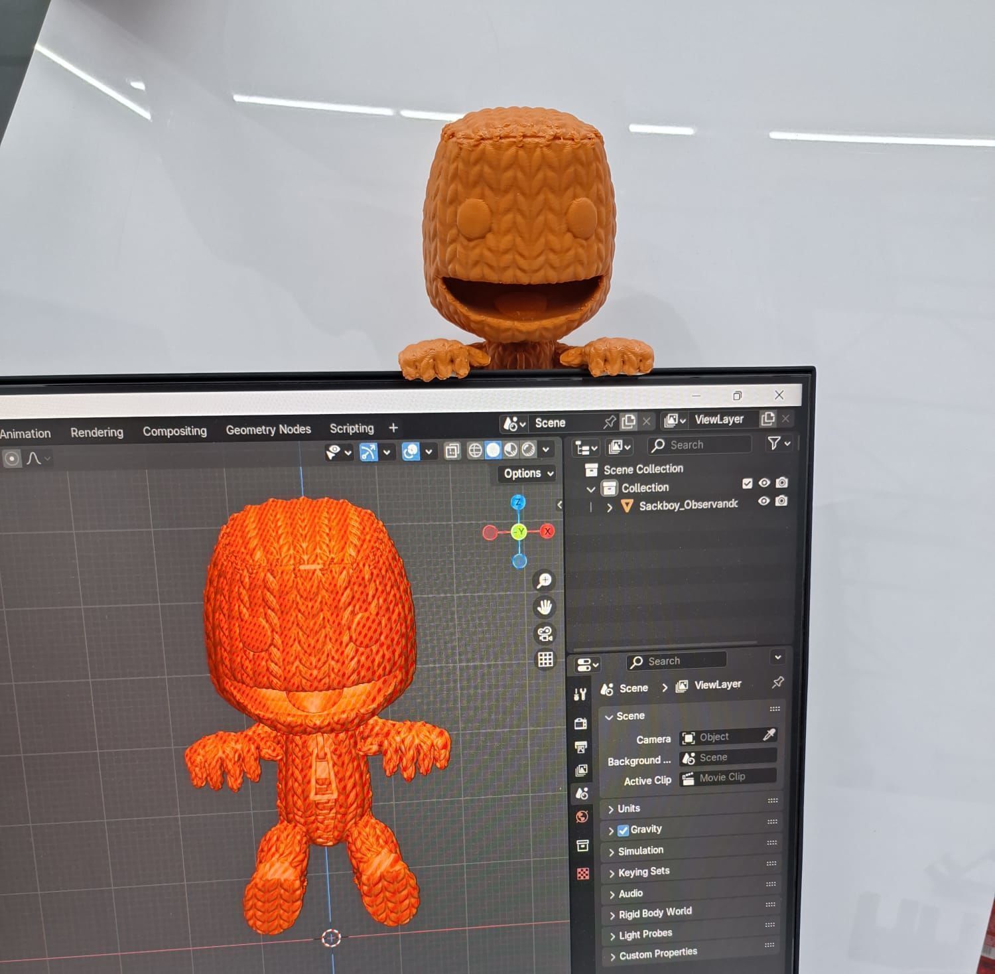This screenshot has width=995, height=974.
Task: Toggle proportional editing in viewport header
Action: pyautogui.click(x=11, y=458)
